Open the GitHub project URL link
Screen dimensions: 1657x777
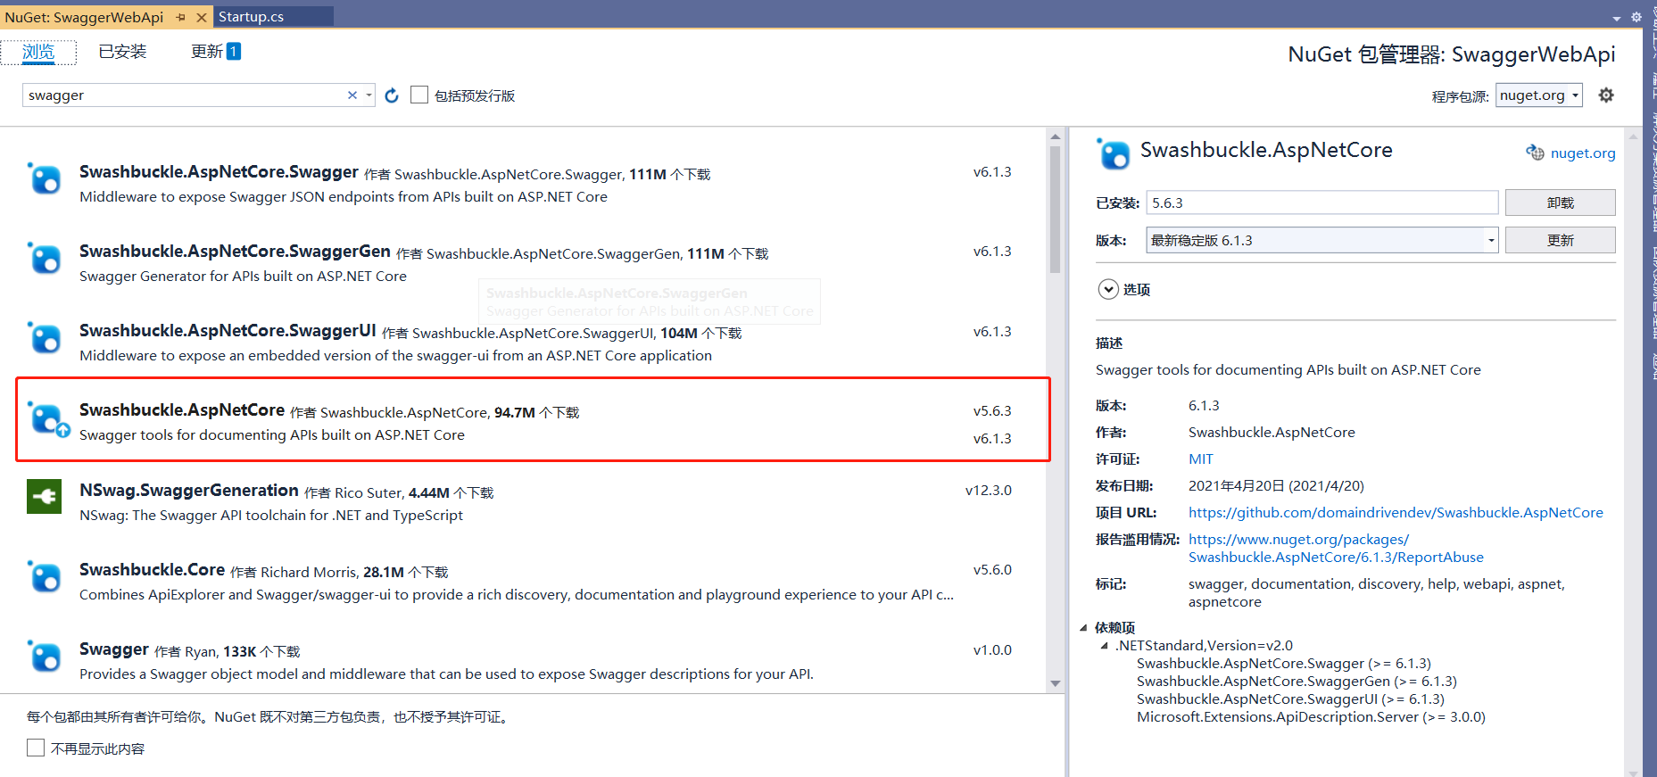point(1396,512)
